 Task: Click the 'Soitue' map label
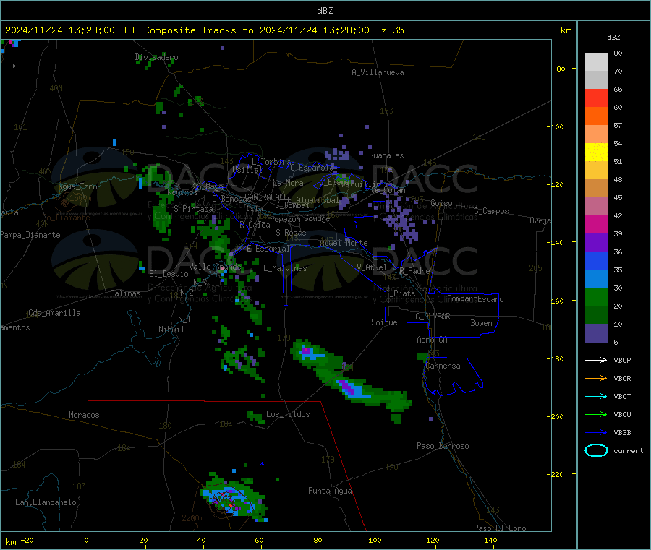tap(384, 322)
